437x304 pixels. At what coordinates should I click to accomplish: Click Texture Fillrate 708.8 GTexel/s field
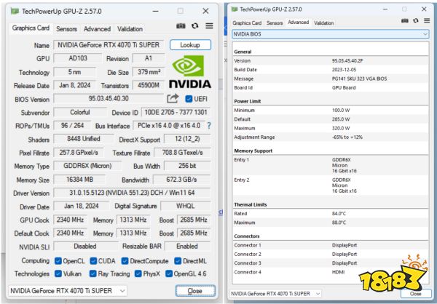click(182, 153)
